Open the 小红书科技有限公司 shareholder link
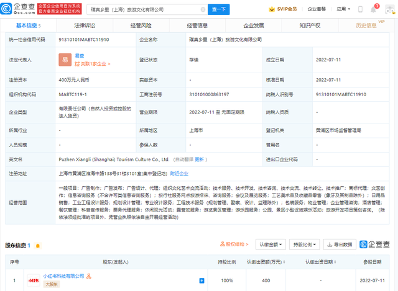 click(x=63, y=276)
